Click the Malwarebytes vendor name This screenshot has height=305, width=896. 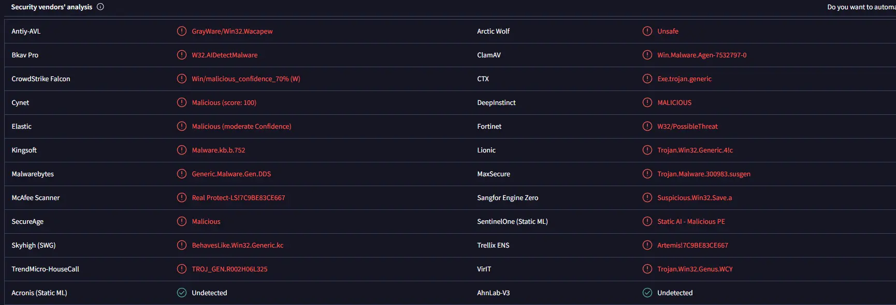pos(33,174)
